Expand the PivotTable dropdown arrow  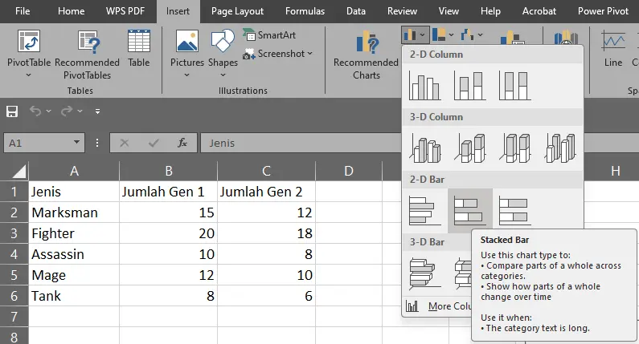click(x=28, y=75)
